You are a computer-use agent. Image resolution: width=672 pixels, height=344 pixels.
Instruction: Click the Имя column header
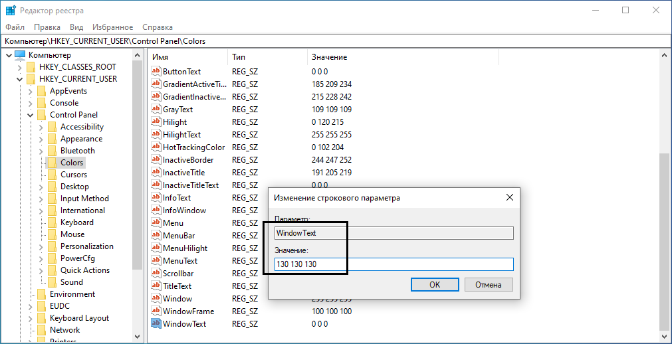186,57
